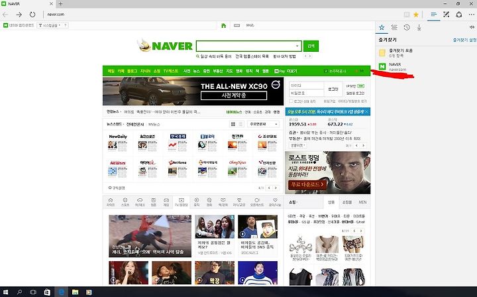Click the Lost Kingdom free download button
The image size is (477, 297).
click(307, 184)
